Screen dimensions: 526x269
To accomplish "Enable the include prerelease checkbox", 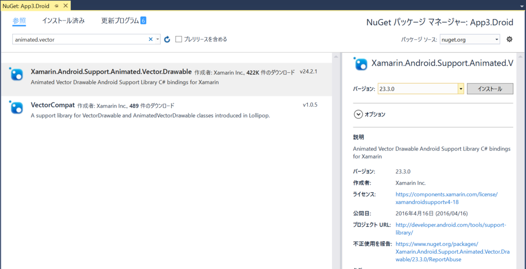I will pyautogui.click(x=179, y=39).
